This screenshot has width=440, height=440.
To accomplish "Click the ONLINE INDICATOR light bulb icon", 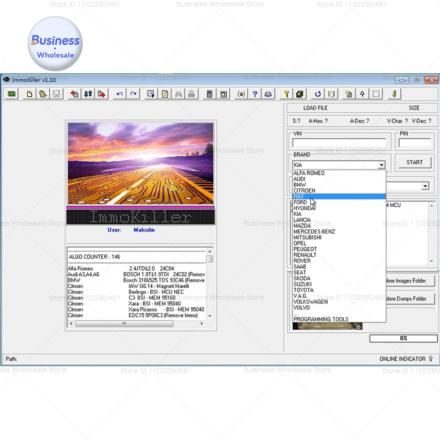I will tap(431, 359).
